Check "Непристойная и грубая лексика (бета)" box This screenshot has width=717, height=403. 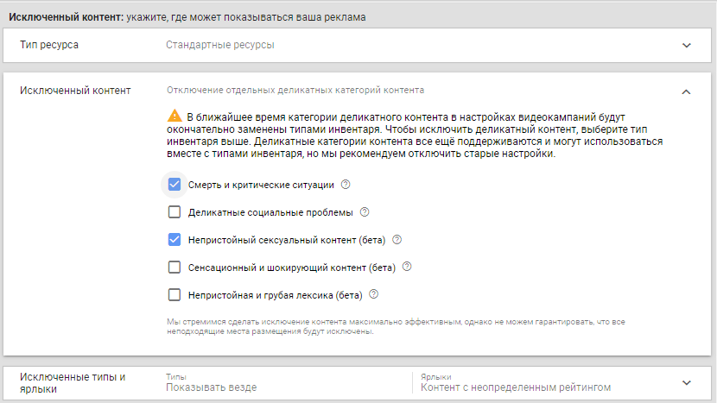tap(174, 295)
